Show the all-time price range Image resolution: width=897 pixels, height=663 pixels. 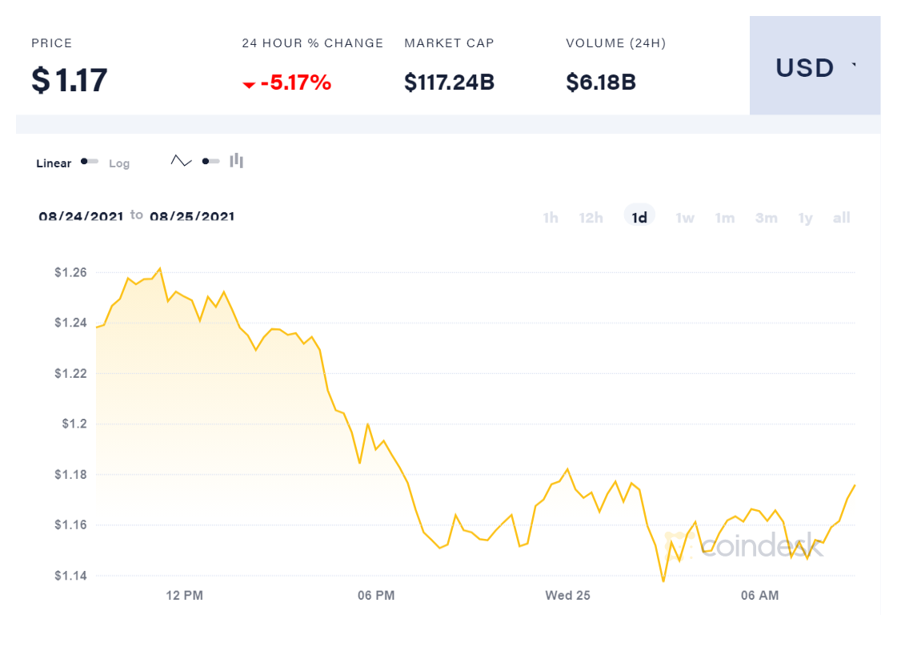point(841,218)
